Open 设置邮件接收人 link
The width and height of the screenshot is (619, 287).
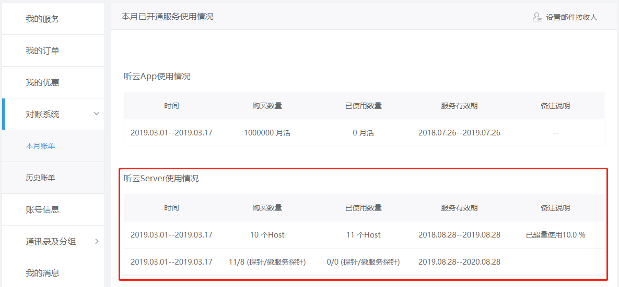click(x=571, y=17)
